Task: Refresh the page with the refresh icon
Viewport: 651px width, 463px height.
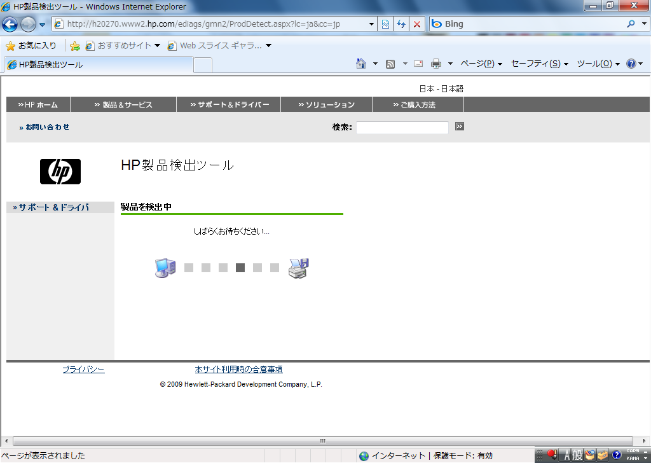Action: (401, 24)
